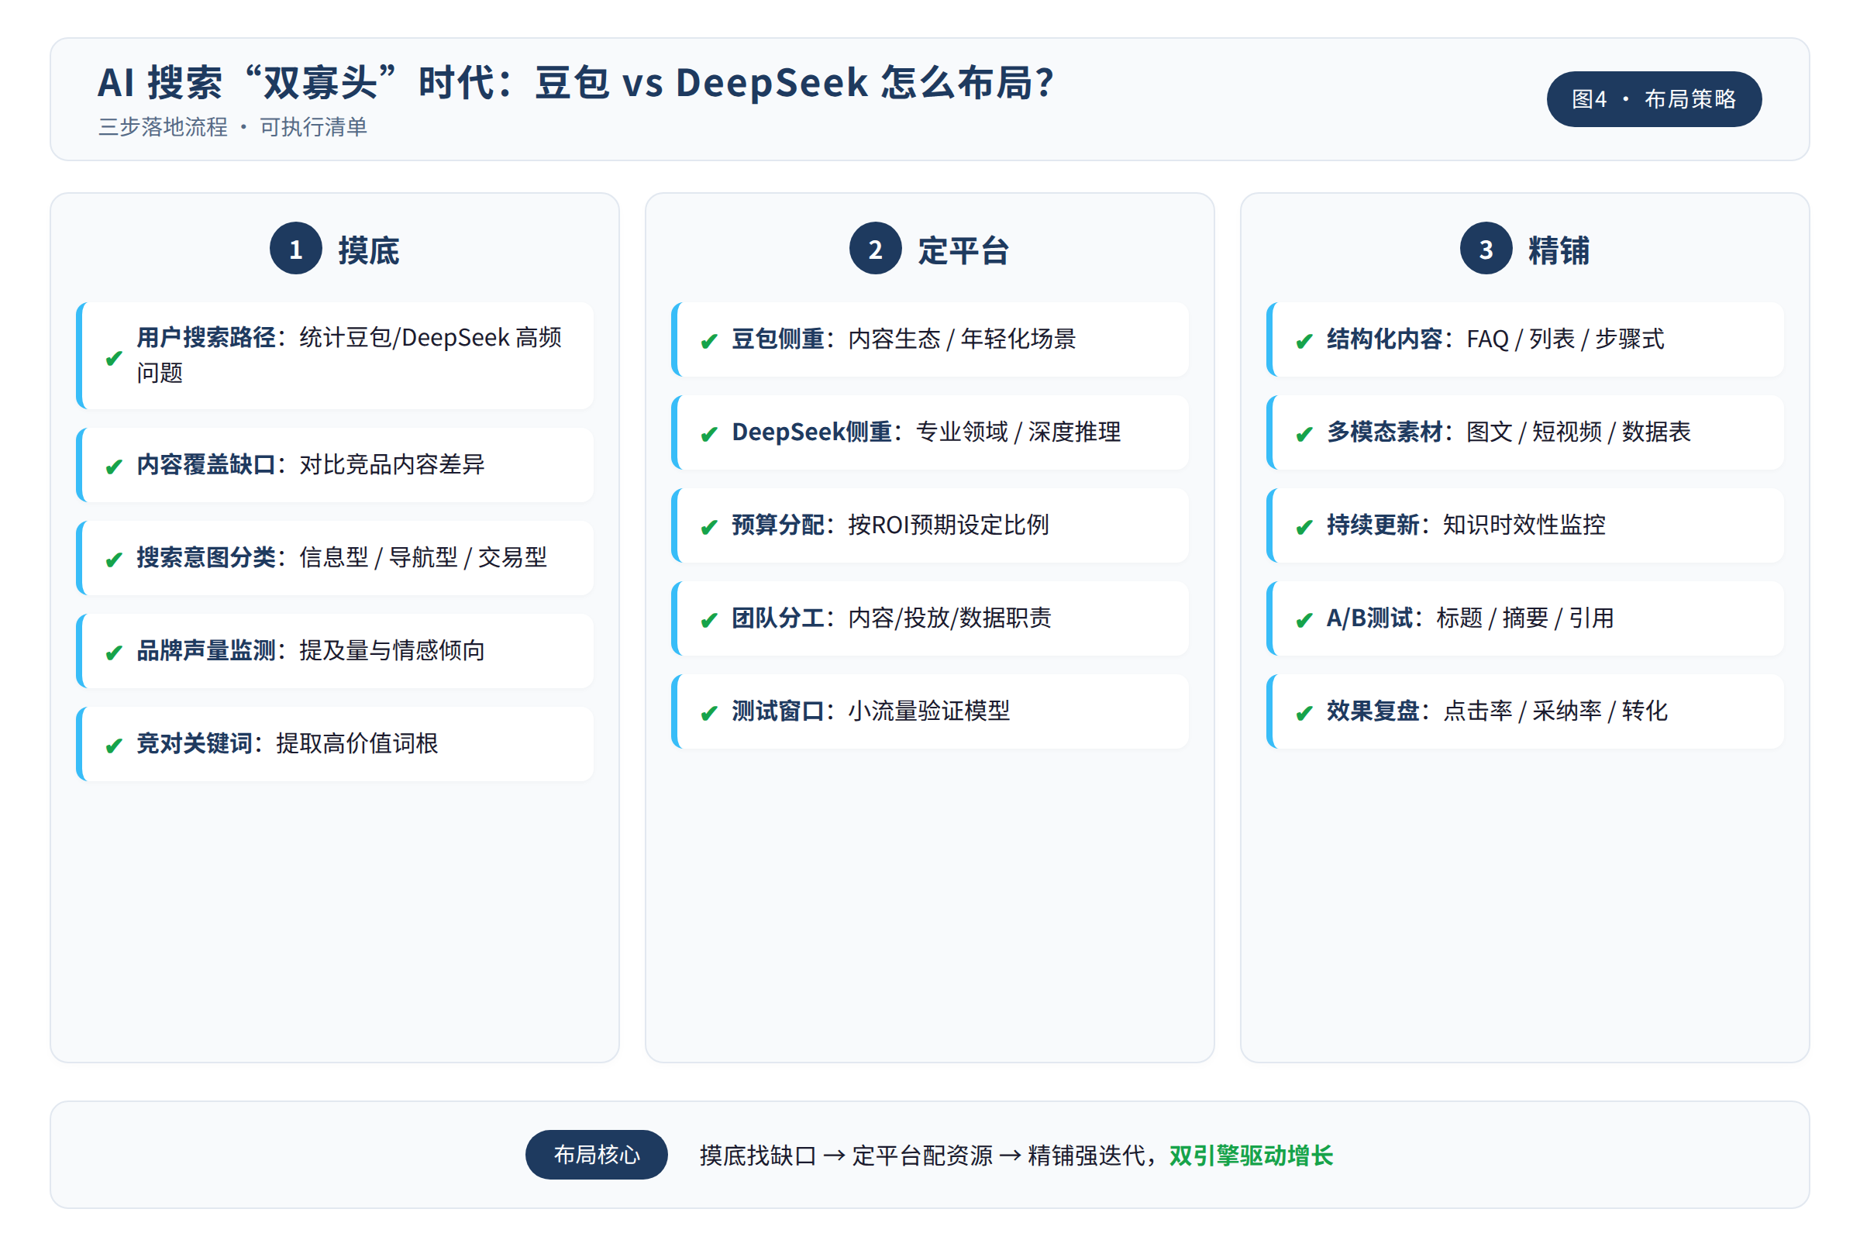The image size is (1860, 1240).
Task: Click the text FAQ / 列表 / 步骤式
Action: click(1565, 339)
